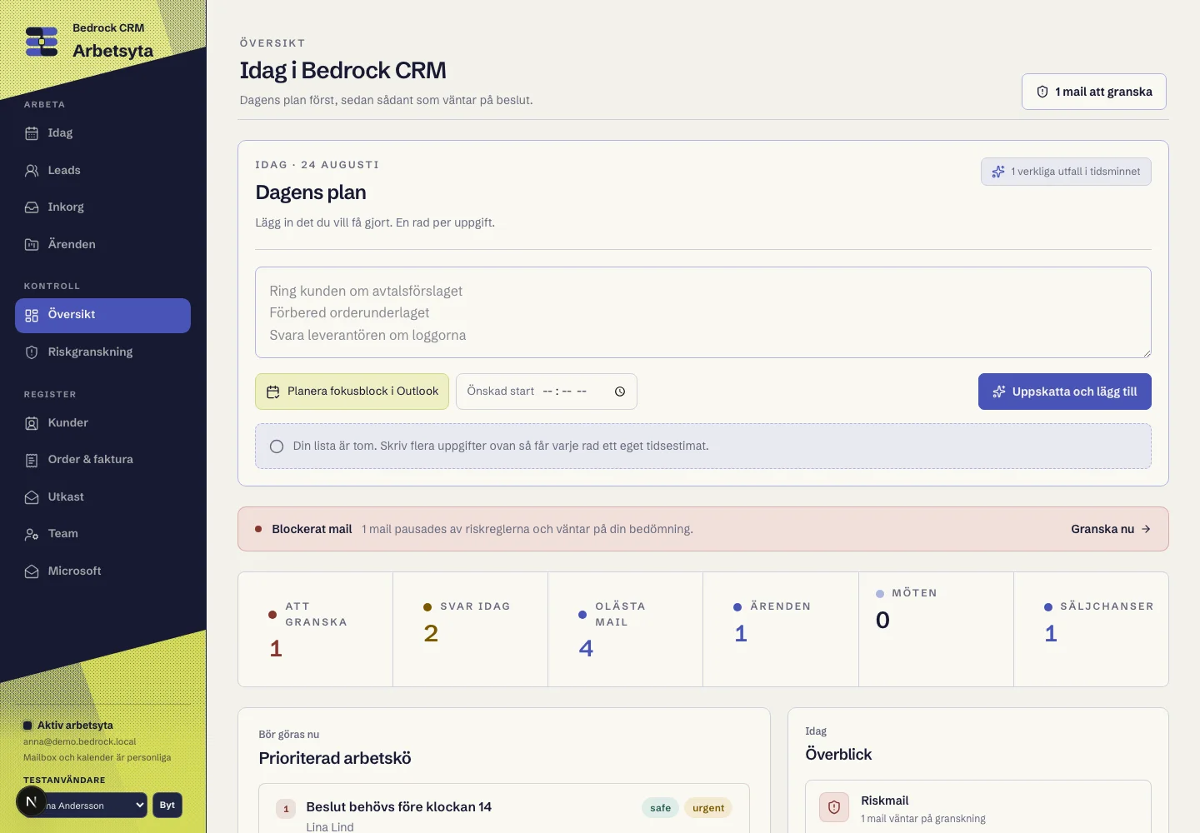The height and width of the screenshot is (833, 1200).
Task: Open the Olästa mail stat card
Action: point(626,630)
